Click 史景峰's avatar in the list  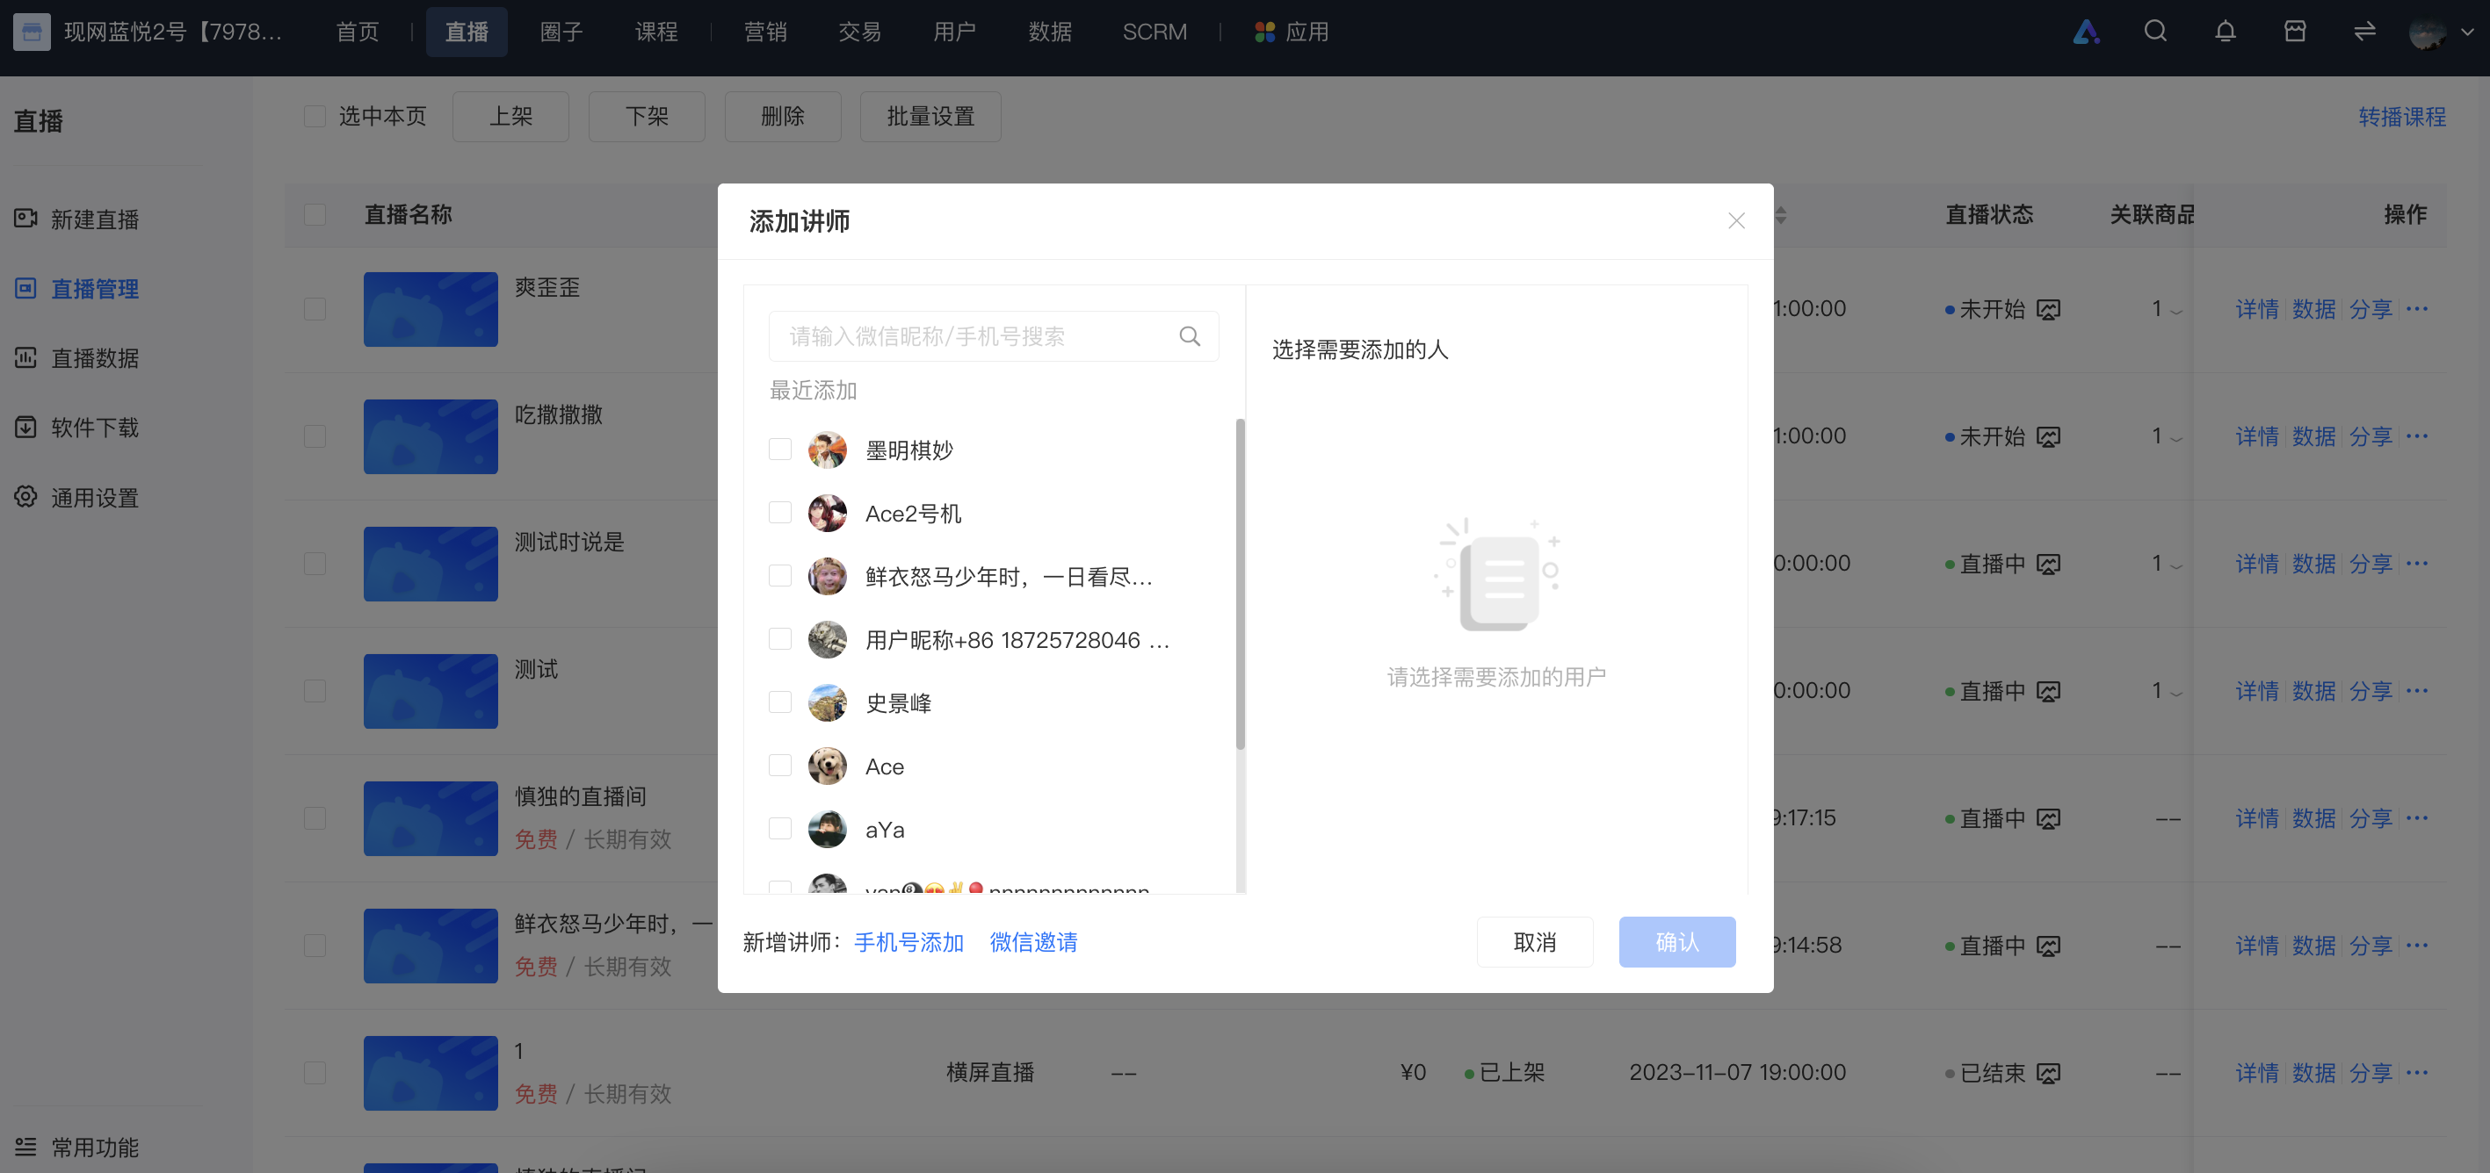828,702
